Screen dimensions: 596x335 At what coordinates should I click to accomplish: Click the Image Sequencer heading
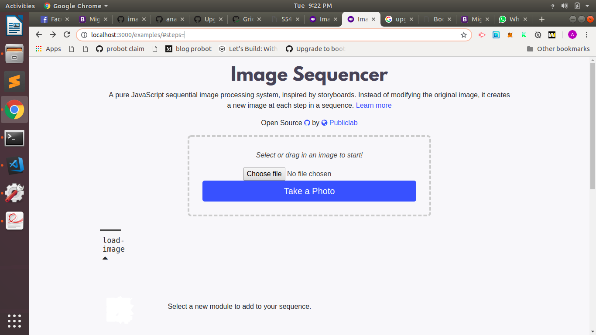tap(309, 74)
